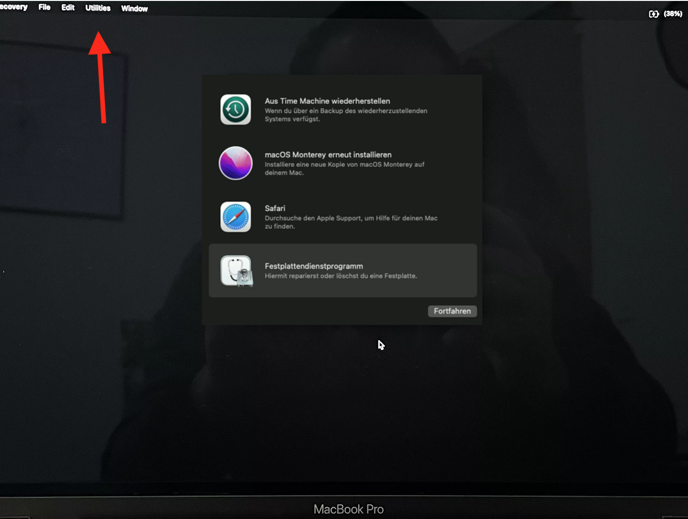The height and width of the screenshot is (519, 688).
Task: Choose "macOS Monterey erneut installieren" title
Action: tap(328, 155)
